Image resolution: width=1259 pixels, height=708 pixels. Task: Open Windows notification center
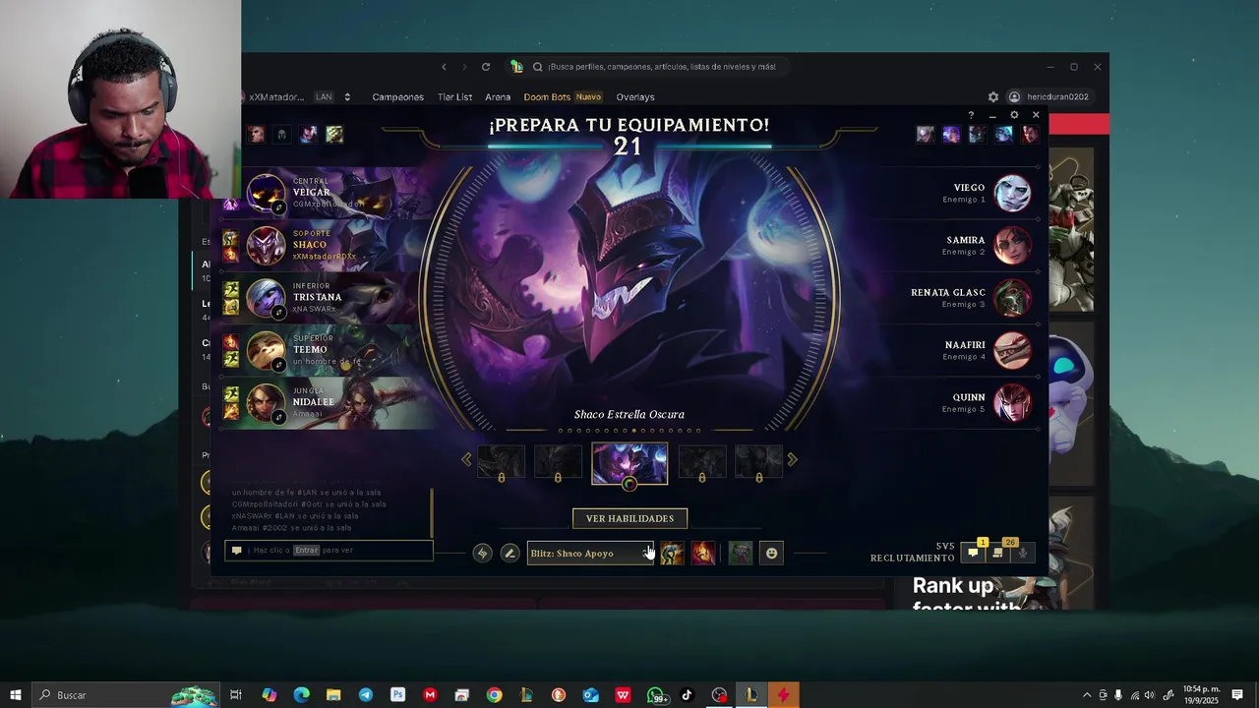(1237, 695)
